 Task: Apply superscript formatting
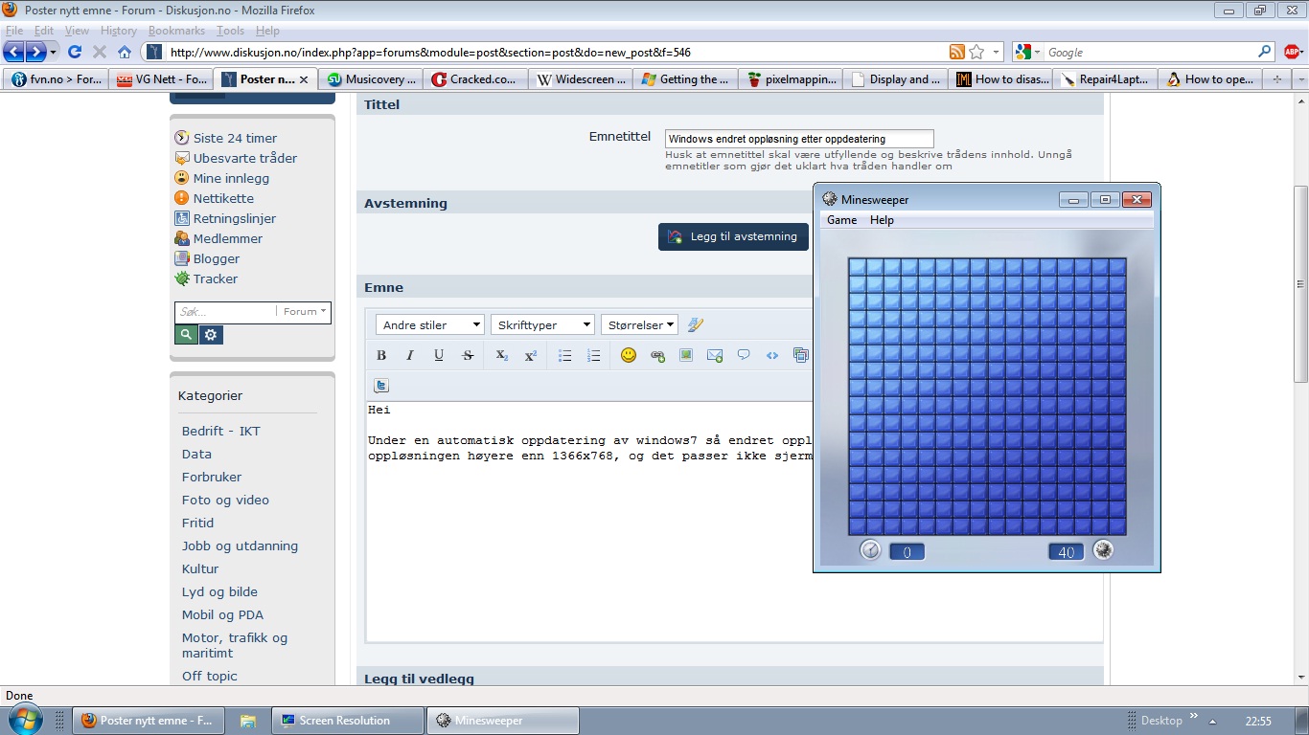tap(530, 355)
